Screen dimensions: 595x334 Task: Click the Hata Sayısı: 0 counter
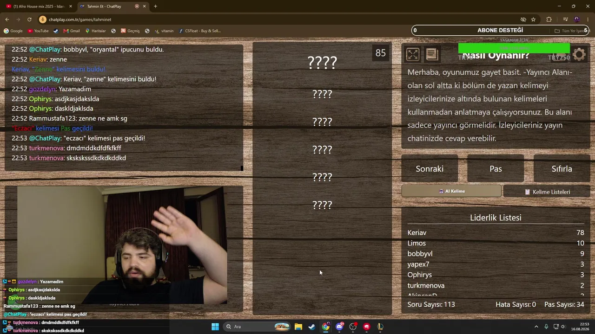coord(516,304)
